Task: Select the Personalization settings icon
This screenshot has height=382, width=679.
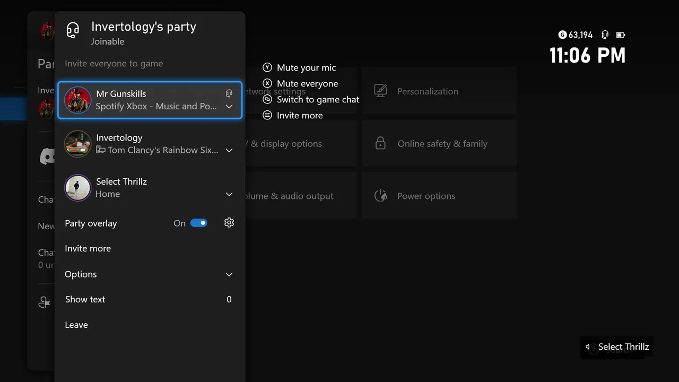Action: 380,91
